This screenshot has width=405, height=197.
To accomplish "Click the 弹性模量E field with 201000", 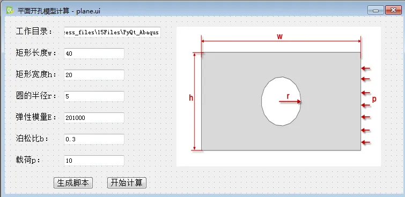I will (94, 118).
